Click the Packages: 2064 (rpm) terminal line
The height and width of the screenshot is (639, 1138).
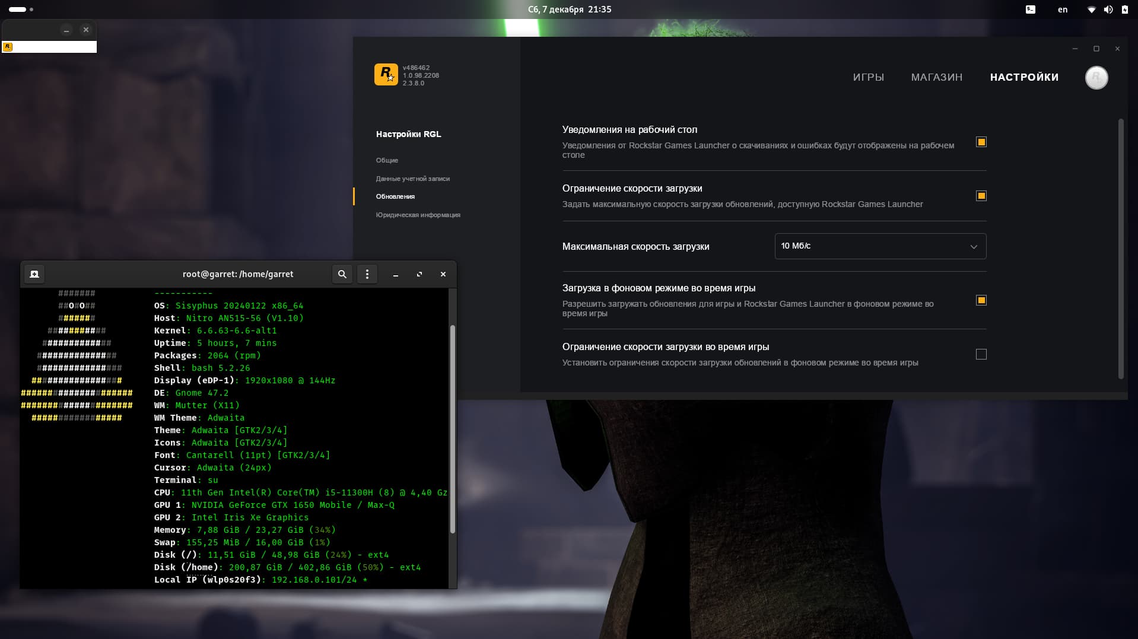[x=207, y=355]
